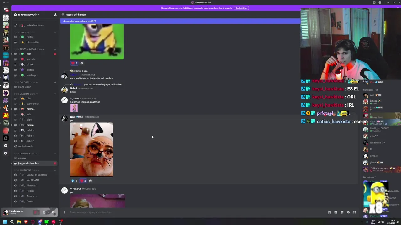Open the memes channel

[x=34, y=109]
